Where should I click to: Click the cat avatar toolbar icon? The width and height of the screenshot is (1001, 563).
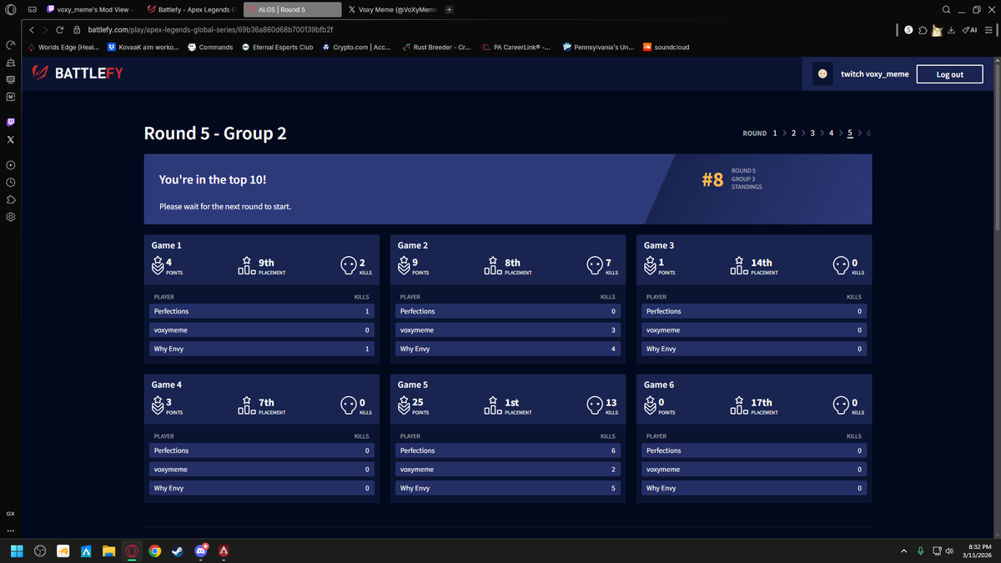(x=937, y=30)
